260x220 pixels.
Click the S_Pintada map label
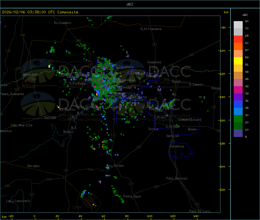(x=77, y=84)
